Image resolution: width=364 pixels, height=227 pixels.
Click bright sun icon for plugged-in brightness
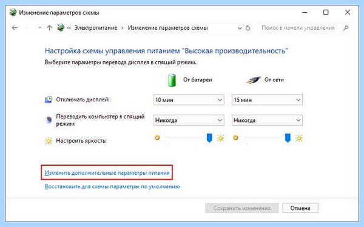299,138
